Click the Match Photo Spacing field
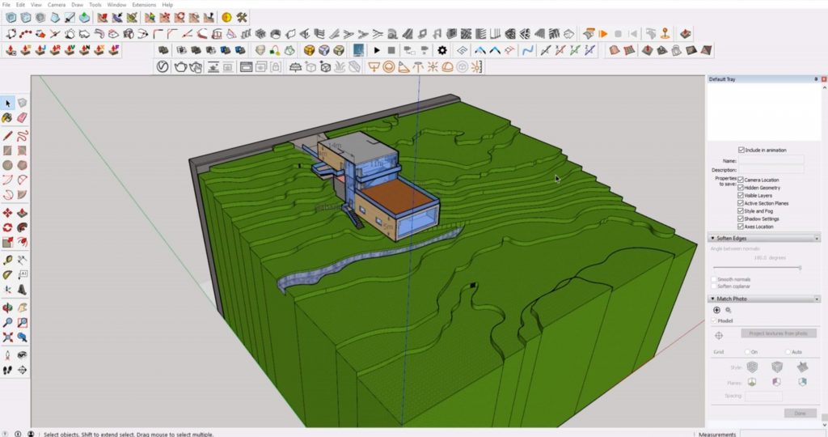 click(x=763, y=396)
